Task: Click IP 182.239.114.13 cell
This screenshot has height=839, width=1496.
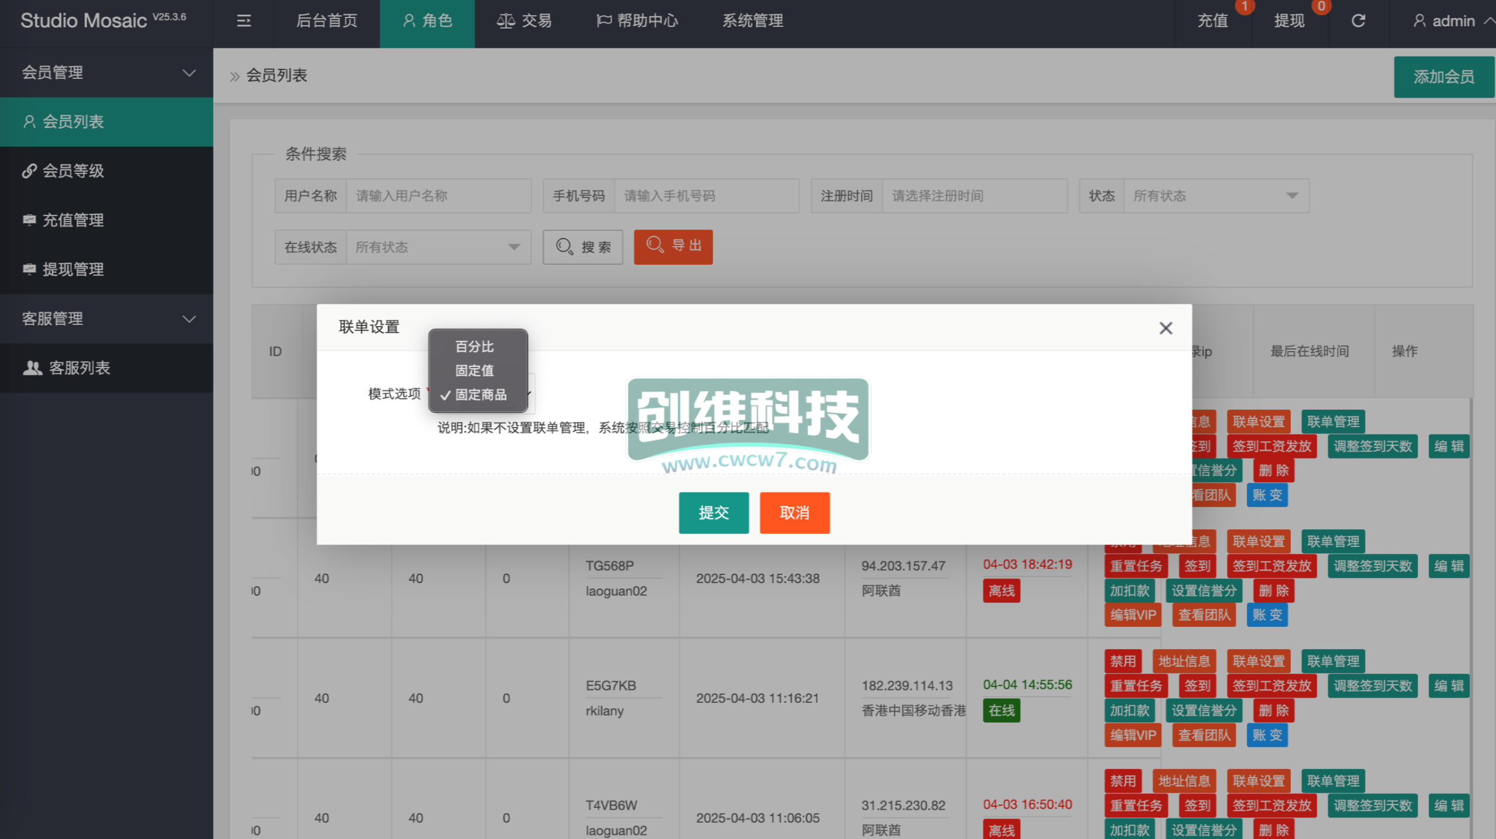Action: point(907,685)
